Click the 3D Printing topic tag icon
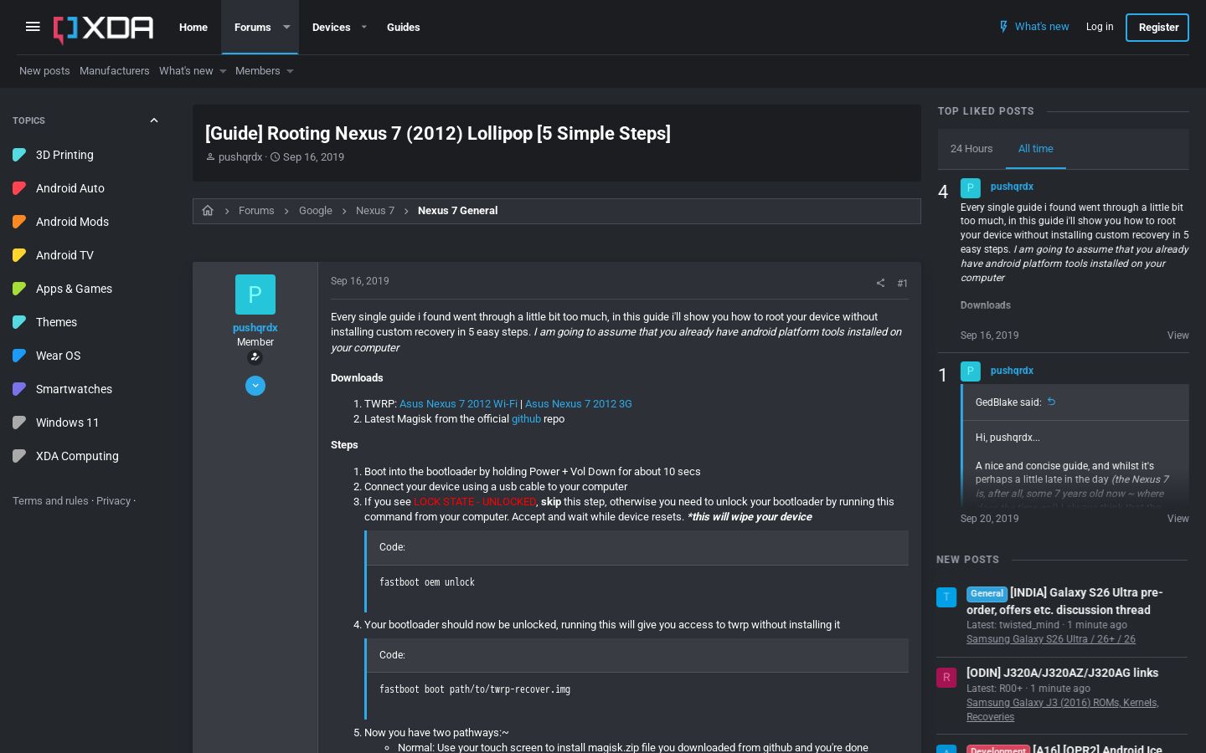This screenshot has height=753, width=1206. pyautogui.click(x=20, y=155)
